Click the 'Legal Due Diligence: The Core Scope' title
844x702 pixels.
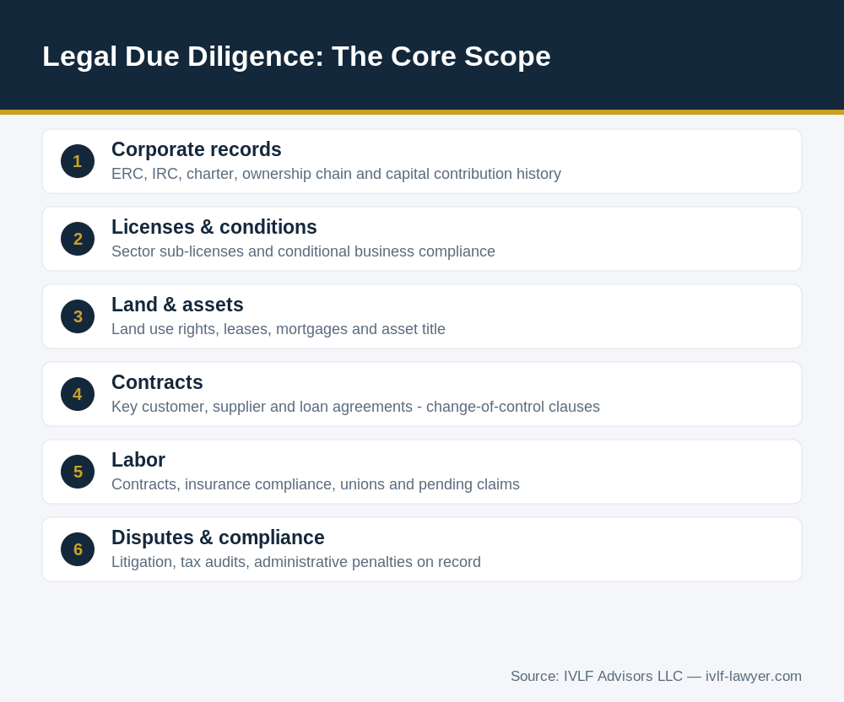tap(296, 56)
